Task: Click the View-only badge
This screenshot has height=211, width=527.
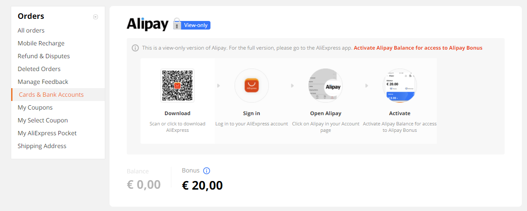Action: tap(196, 25)
